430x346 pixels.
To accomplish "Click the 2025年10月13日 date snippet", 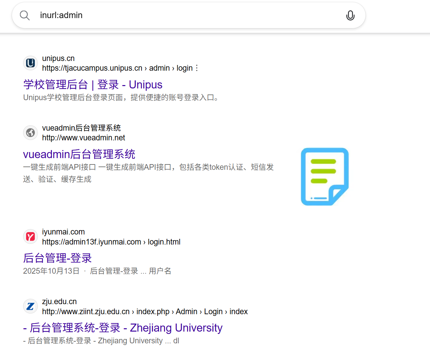I will (x=51, y=271).
